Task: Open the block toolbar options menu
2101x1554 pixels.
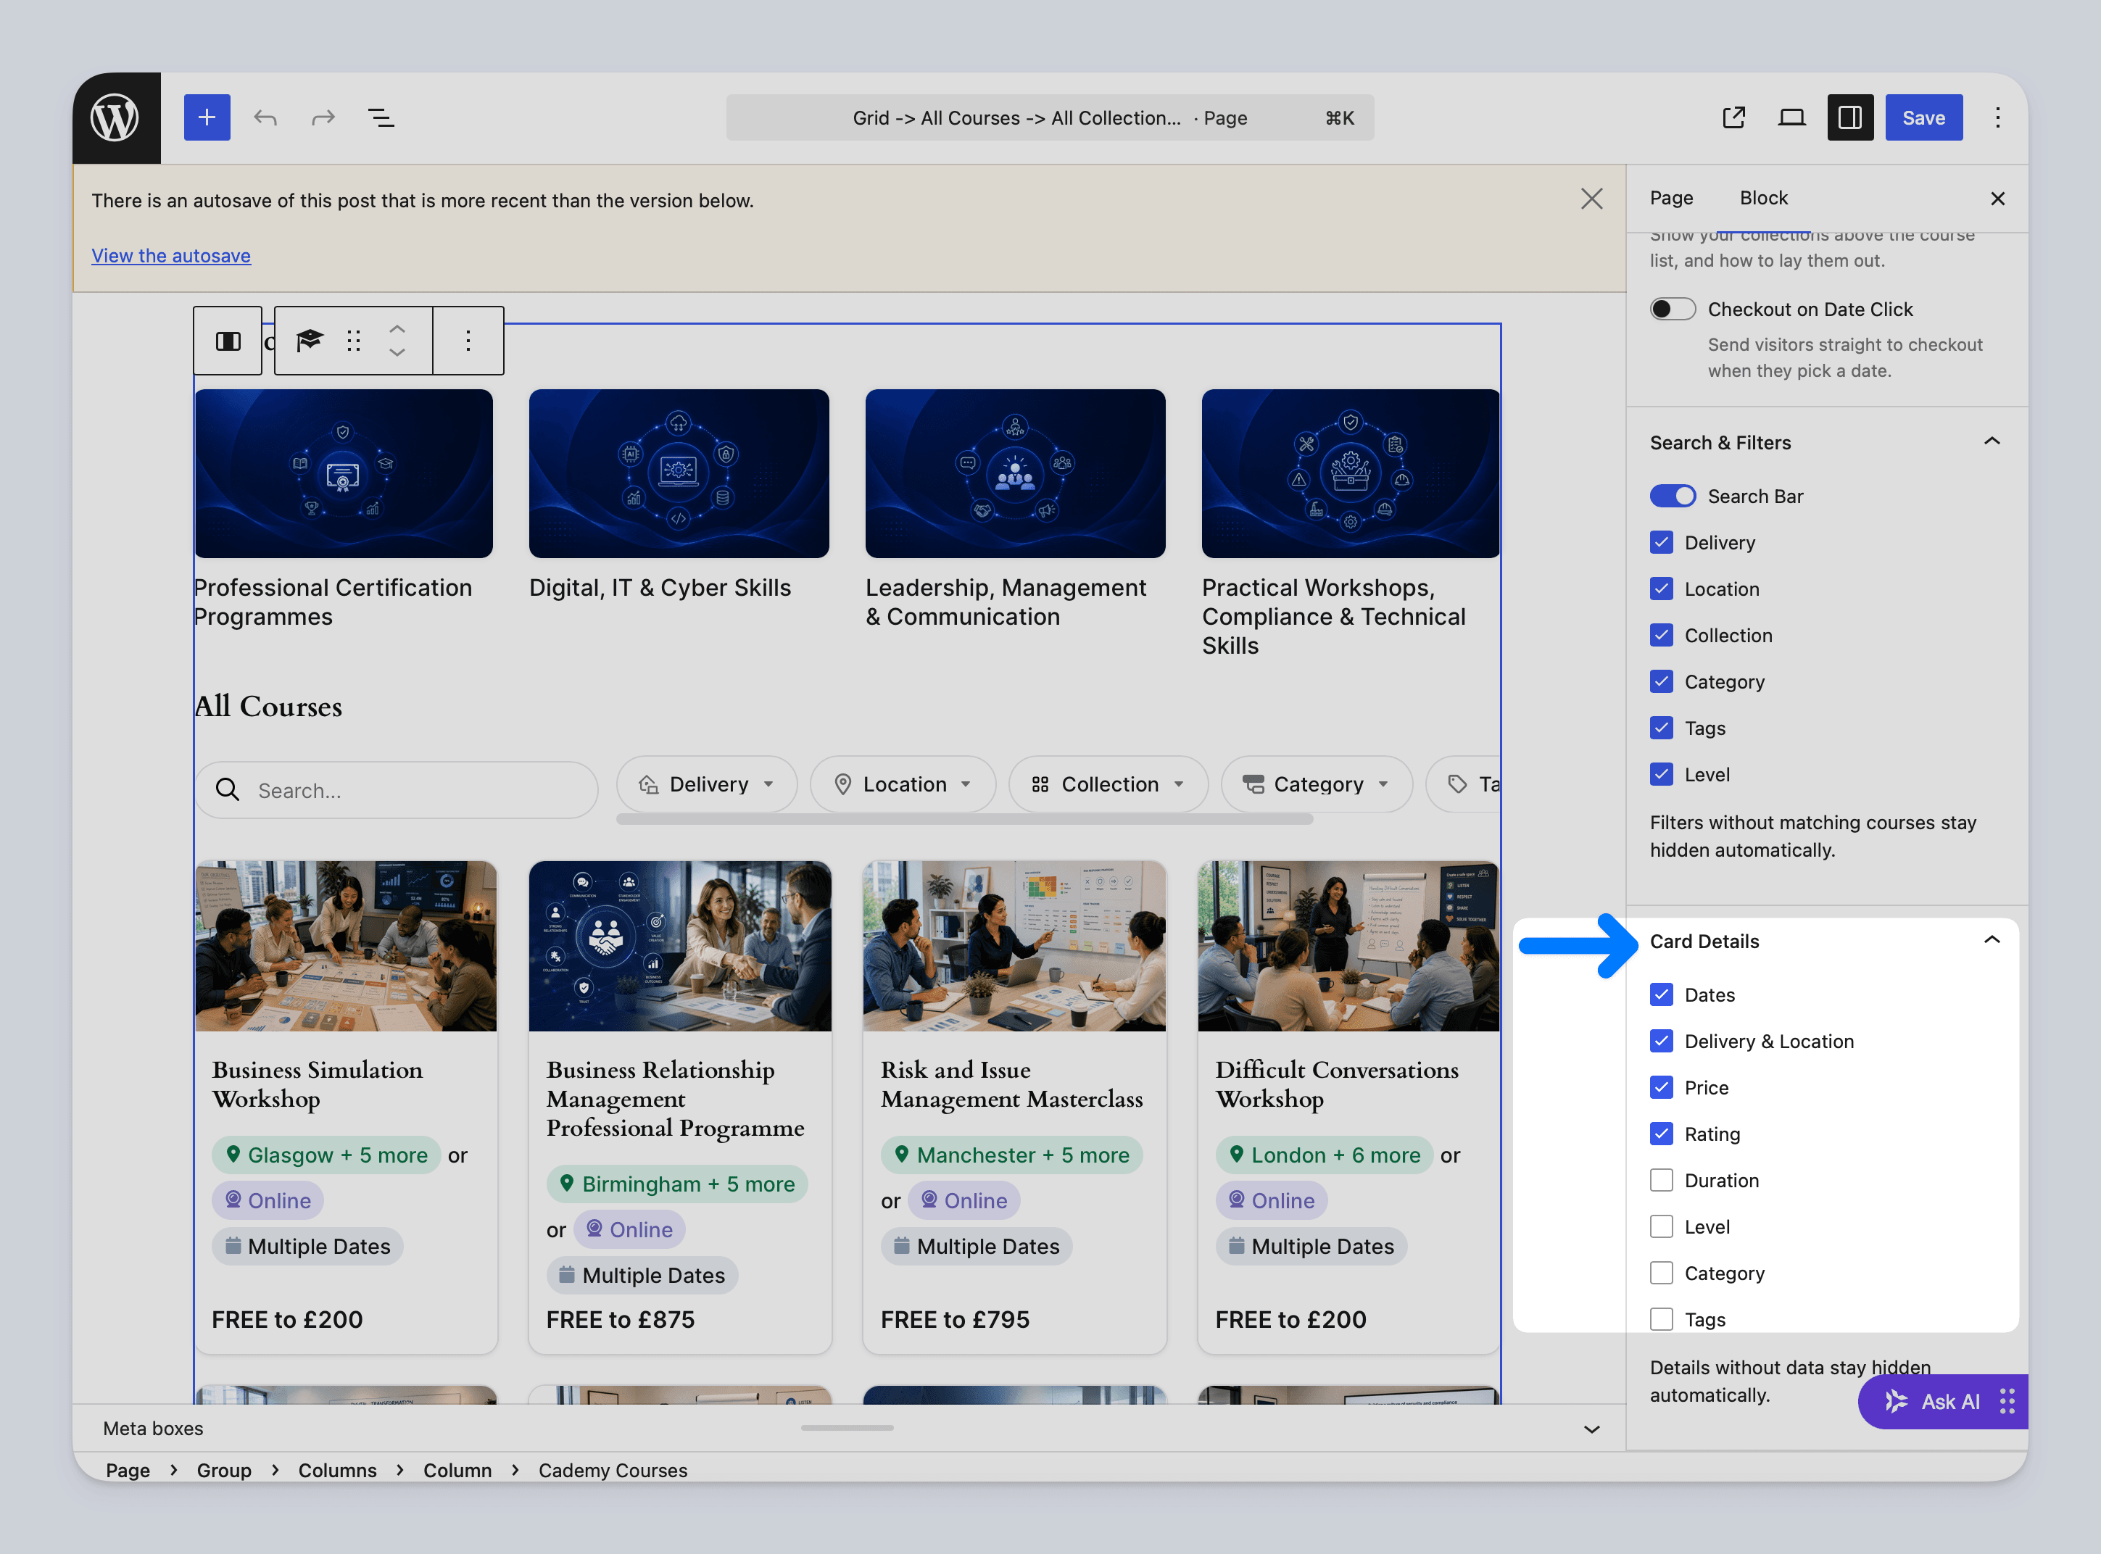Action: 468,341
